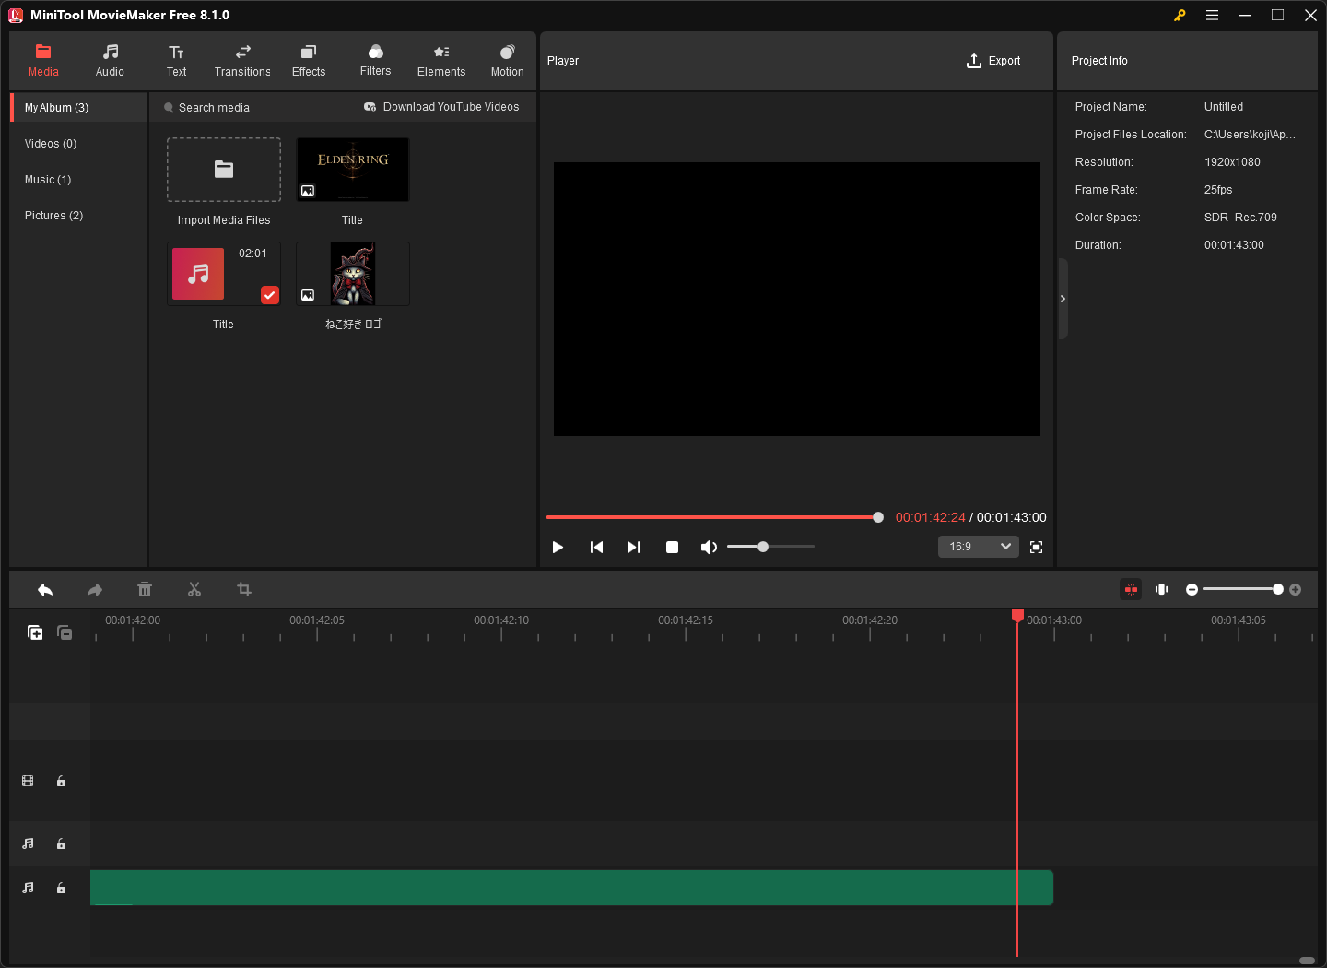Click the timeline horizontal scrollbar
Screen dimensions: 1327x968
[1307, 961]
